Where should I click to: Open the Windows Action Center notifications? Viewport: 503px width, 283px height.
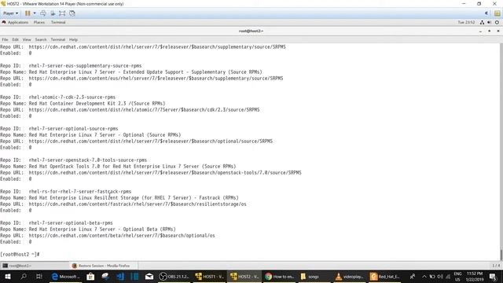493,276
